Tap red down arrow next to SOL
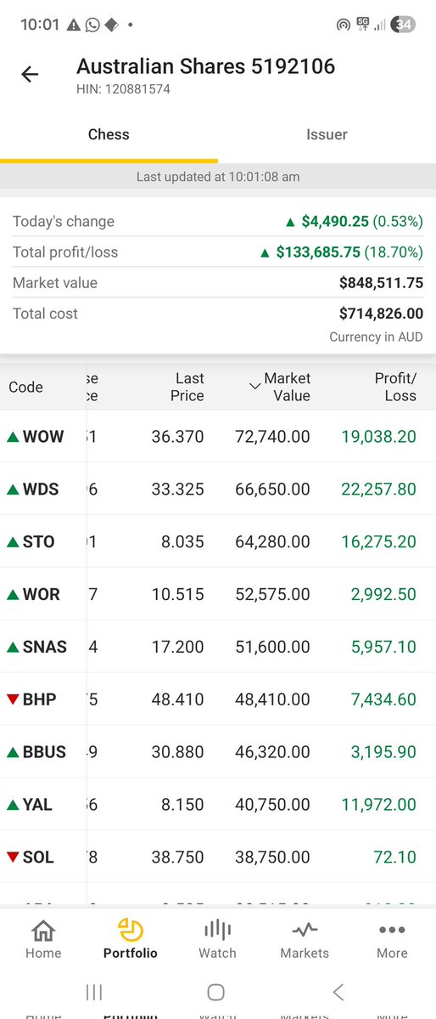Viewport: 436px width, 1019px height. (x=13, y=858)
